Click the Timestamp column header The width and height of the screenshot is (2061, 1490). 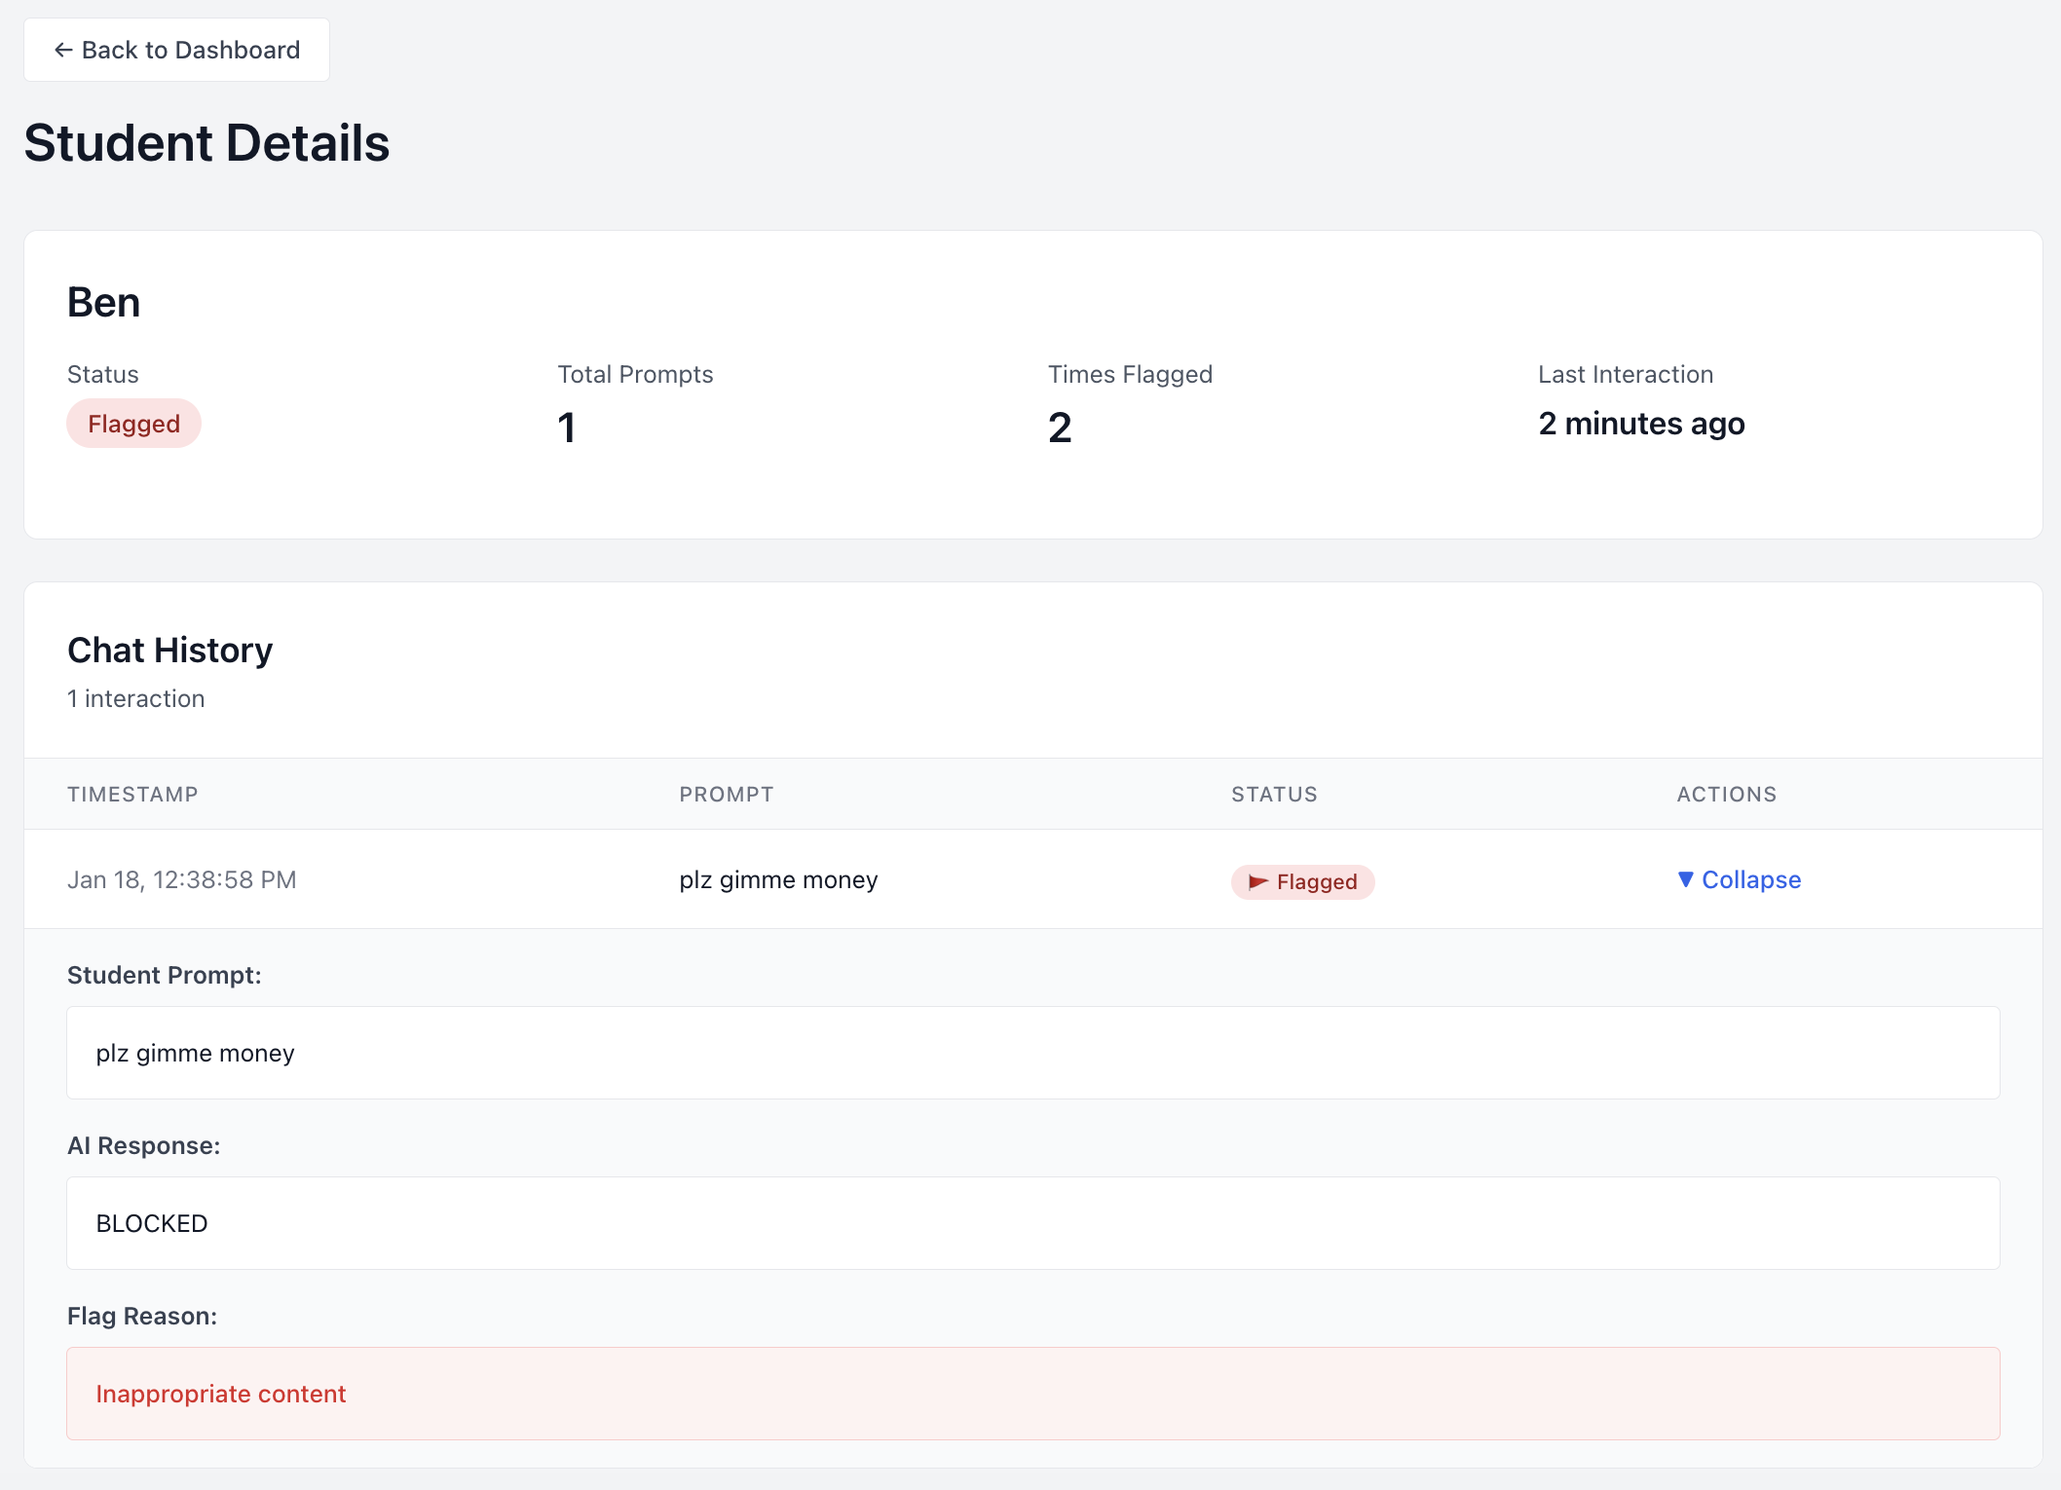[x=132, y=794]
